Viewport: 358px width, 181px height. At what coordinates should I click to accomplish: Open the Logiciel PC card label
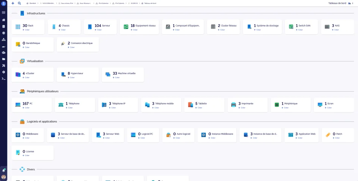pyautogui.click(x=148, y=134)
